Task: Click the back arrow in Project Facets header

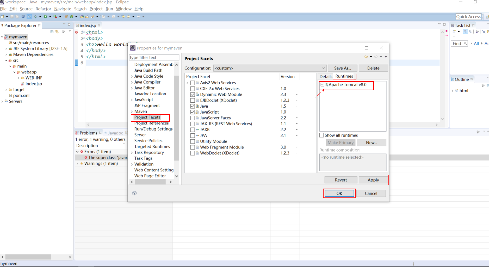Action: click(x=366, y=57)
